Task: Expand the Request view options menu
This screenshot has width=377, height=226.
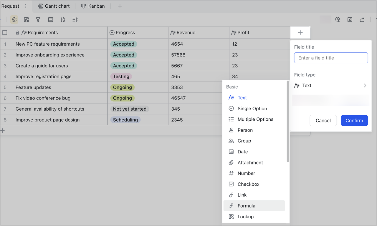Action: coord(26,6)
